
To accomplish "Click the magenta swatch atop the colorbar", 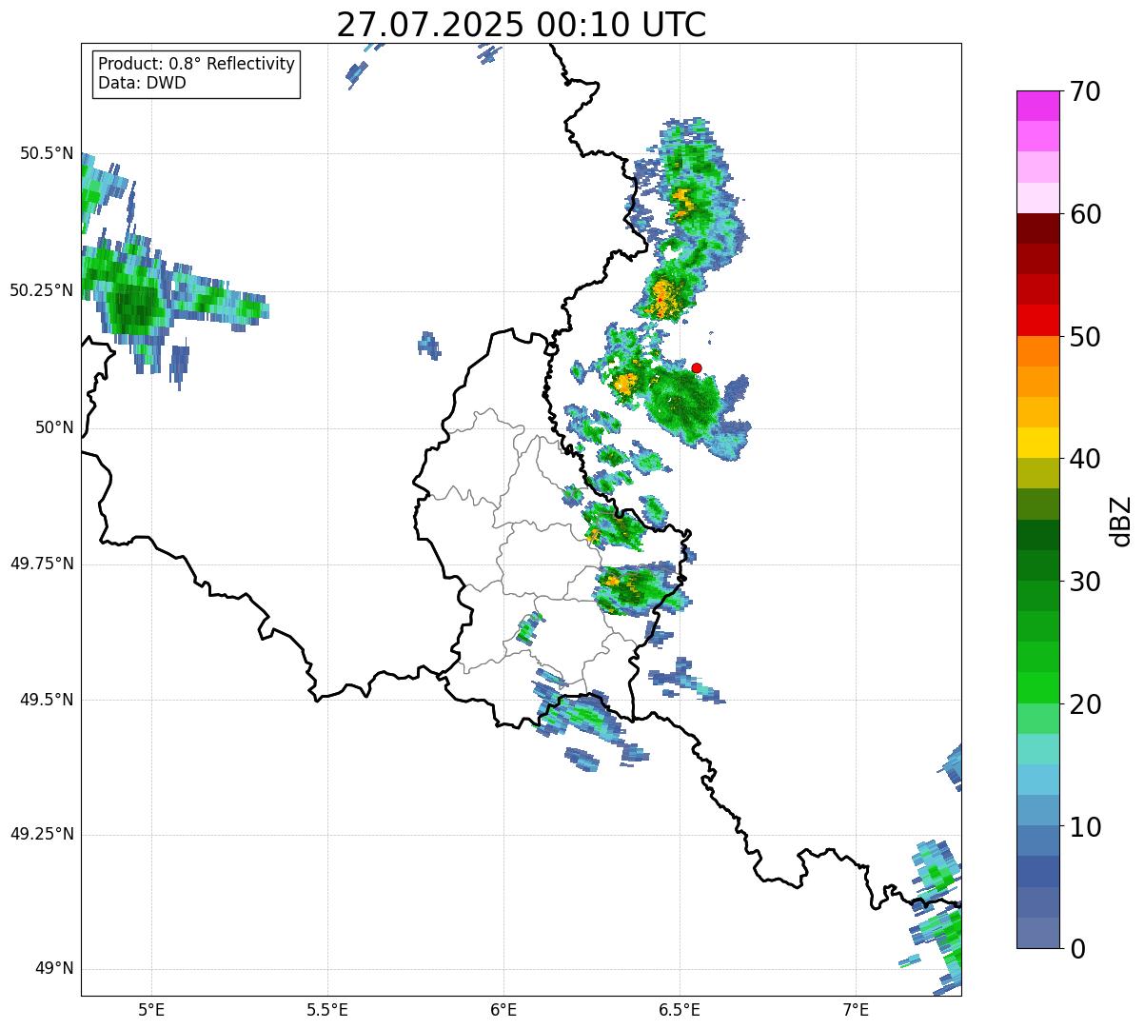I will tap(1037, 106).
